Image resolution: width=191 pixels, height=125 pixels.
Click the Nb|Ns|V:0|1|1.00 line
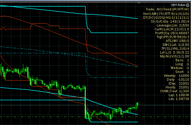click(x=175, y=56)
